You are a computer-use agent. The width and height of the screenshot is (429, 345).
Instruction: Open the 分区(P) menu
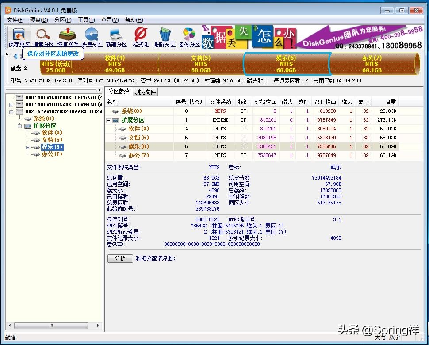click(63, 20)
